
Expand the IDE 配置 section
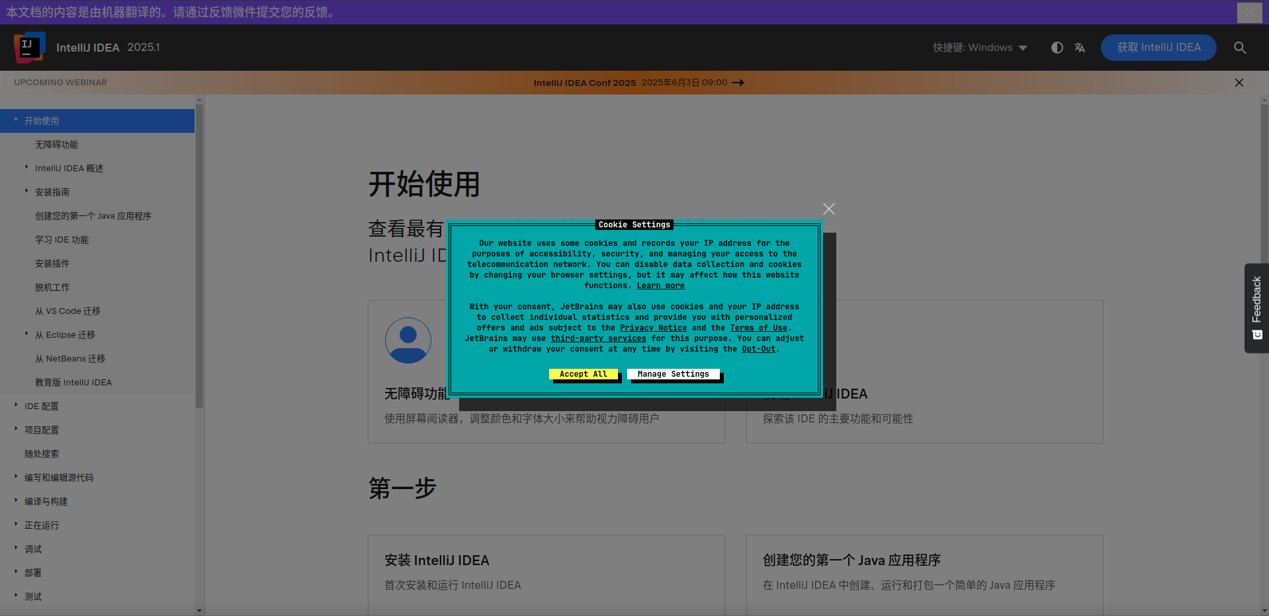(16, 406)
